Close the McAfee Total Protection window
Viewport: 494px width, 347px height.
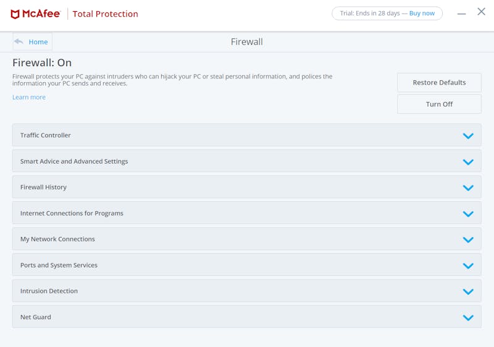[x=481, y=12]
